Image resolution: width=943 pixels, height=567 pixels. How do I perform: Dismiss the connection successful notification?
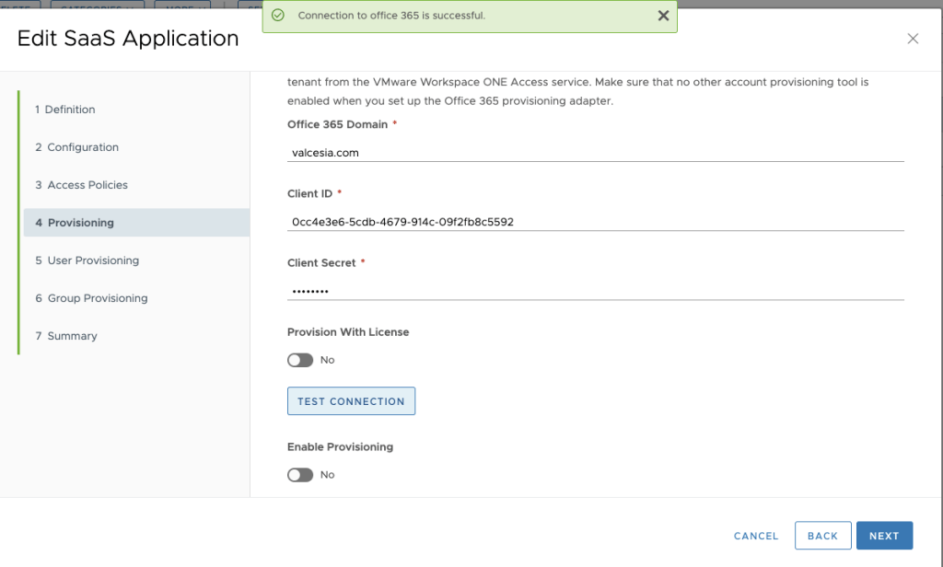point(663,16)
